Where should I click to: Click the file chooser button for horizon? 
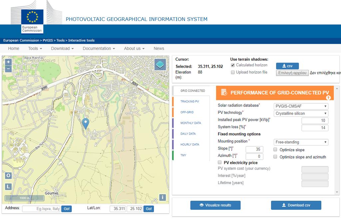tap(292, 73)
